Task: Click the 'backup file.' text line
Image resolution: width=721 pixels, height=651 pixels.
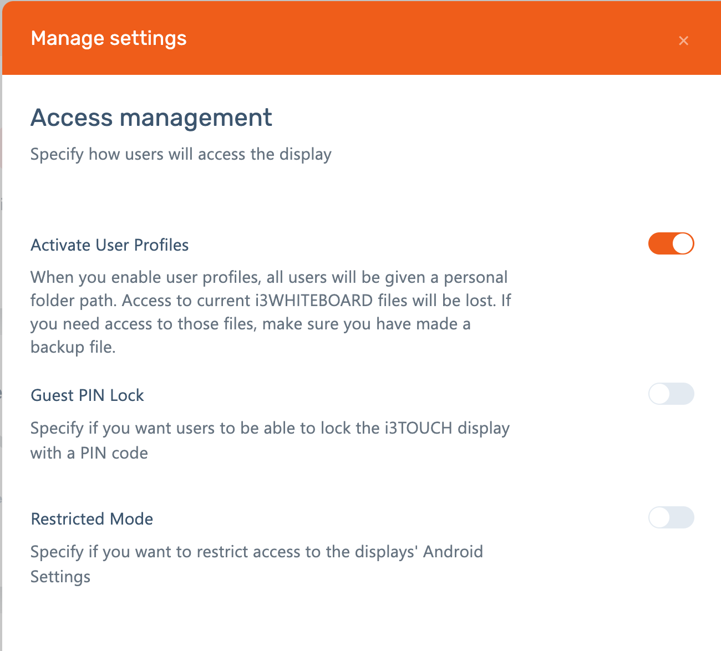Action: point(73,347)
